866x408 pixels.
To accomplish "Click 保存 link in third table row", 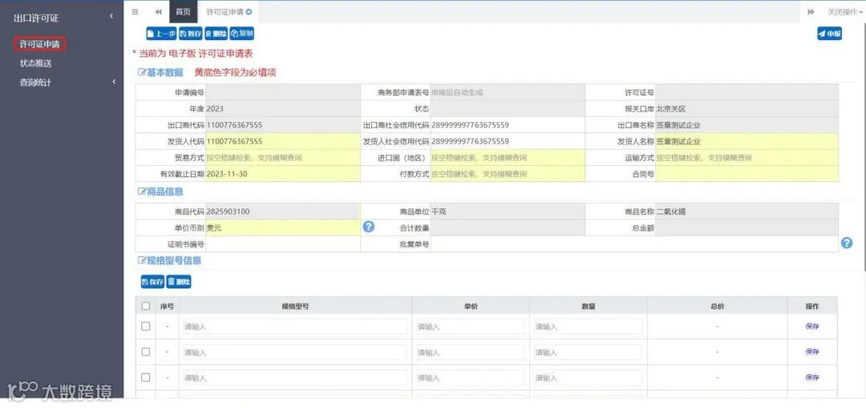I will pos(811,378).
